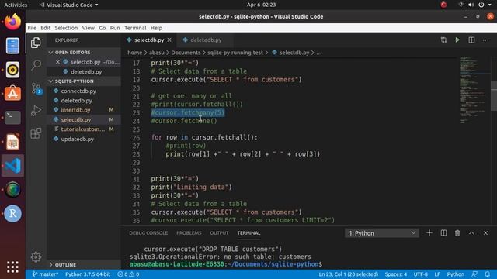The image size is (497, 279).
Task: Open errors and warnings count in status bar
Action: click(128, 274)
